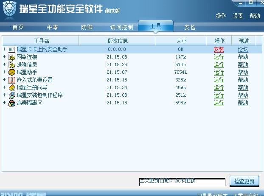Open 帮助 for 嵌入式杀毒设置
The image size is (264, 196).
pyautogui.click(x=243, y=80)
